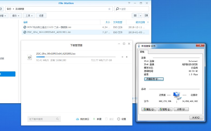Viewport: 211px width, 131px height.
Task: Open the list view mode dropdown arrow
Action: (140, 16)
